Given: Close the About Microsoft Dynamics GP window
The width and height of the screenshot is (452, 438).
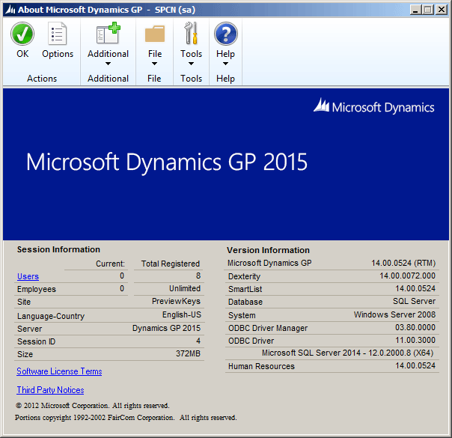Looking at the screenshot, I should coord(442,9).
